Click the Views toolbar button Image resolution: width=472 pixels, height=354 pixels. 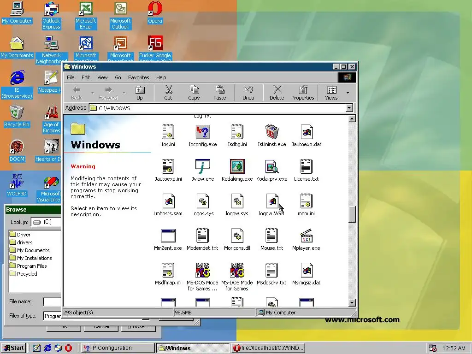pos(331,92)
